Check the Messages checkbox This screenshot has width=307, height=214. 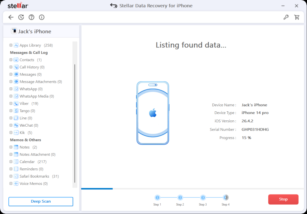pos(11,74)
